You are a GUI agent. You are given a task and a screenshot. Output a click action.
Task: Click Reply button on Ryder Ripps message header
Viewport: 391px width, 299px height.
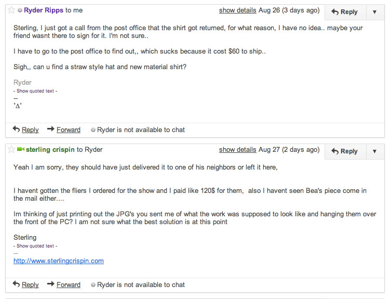point(345,12)
